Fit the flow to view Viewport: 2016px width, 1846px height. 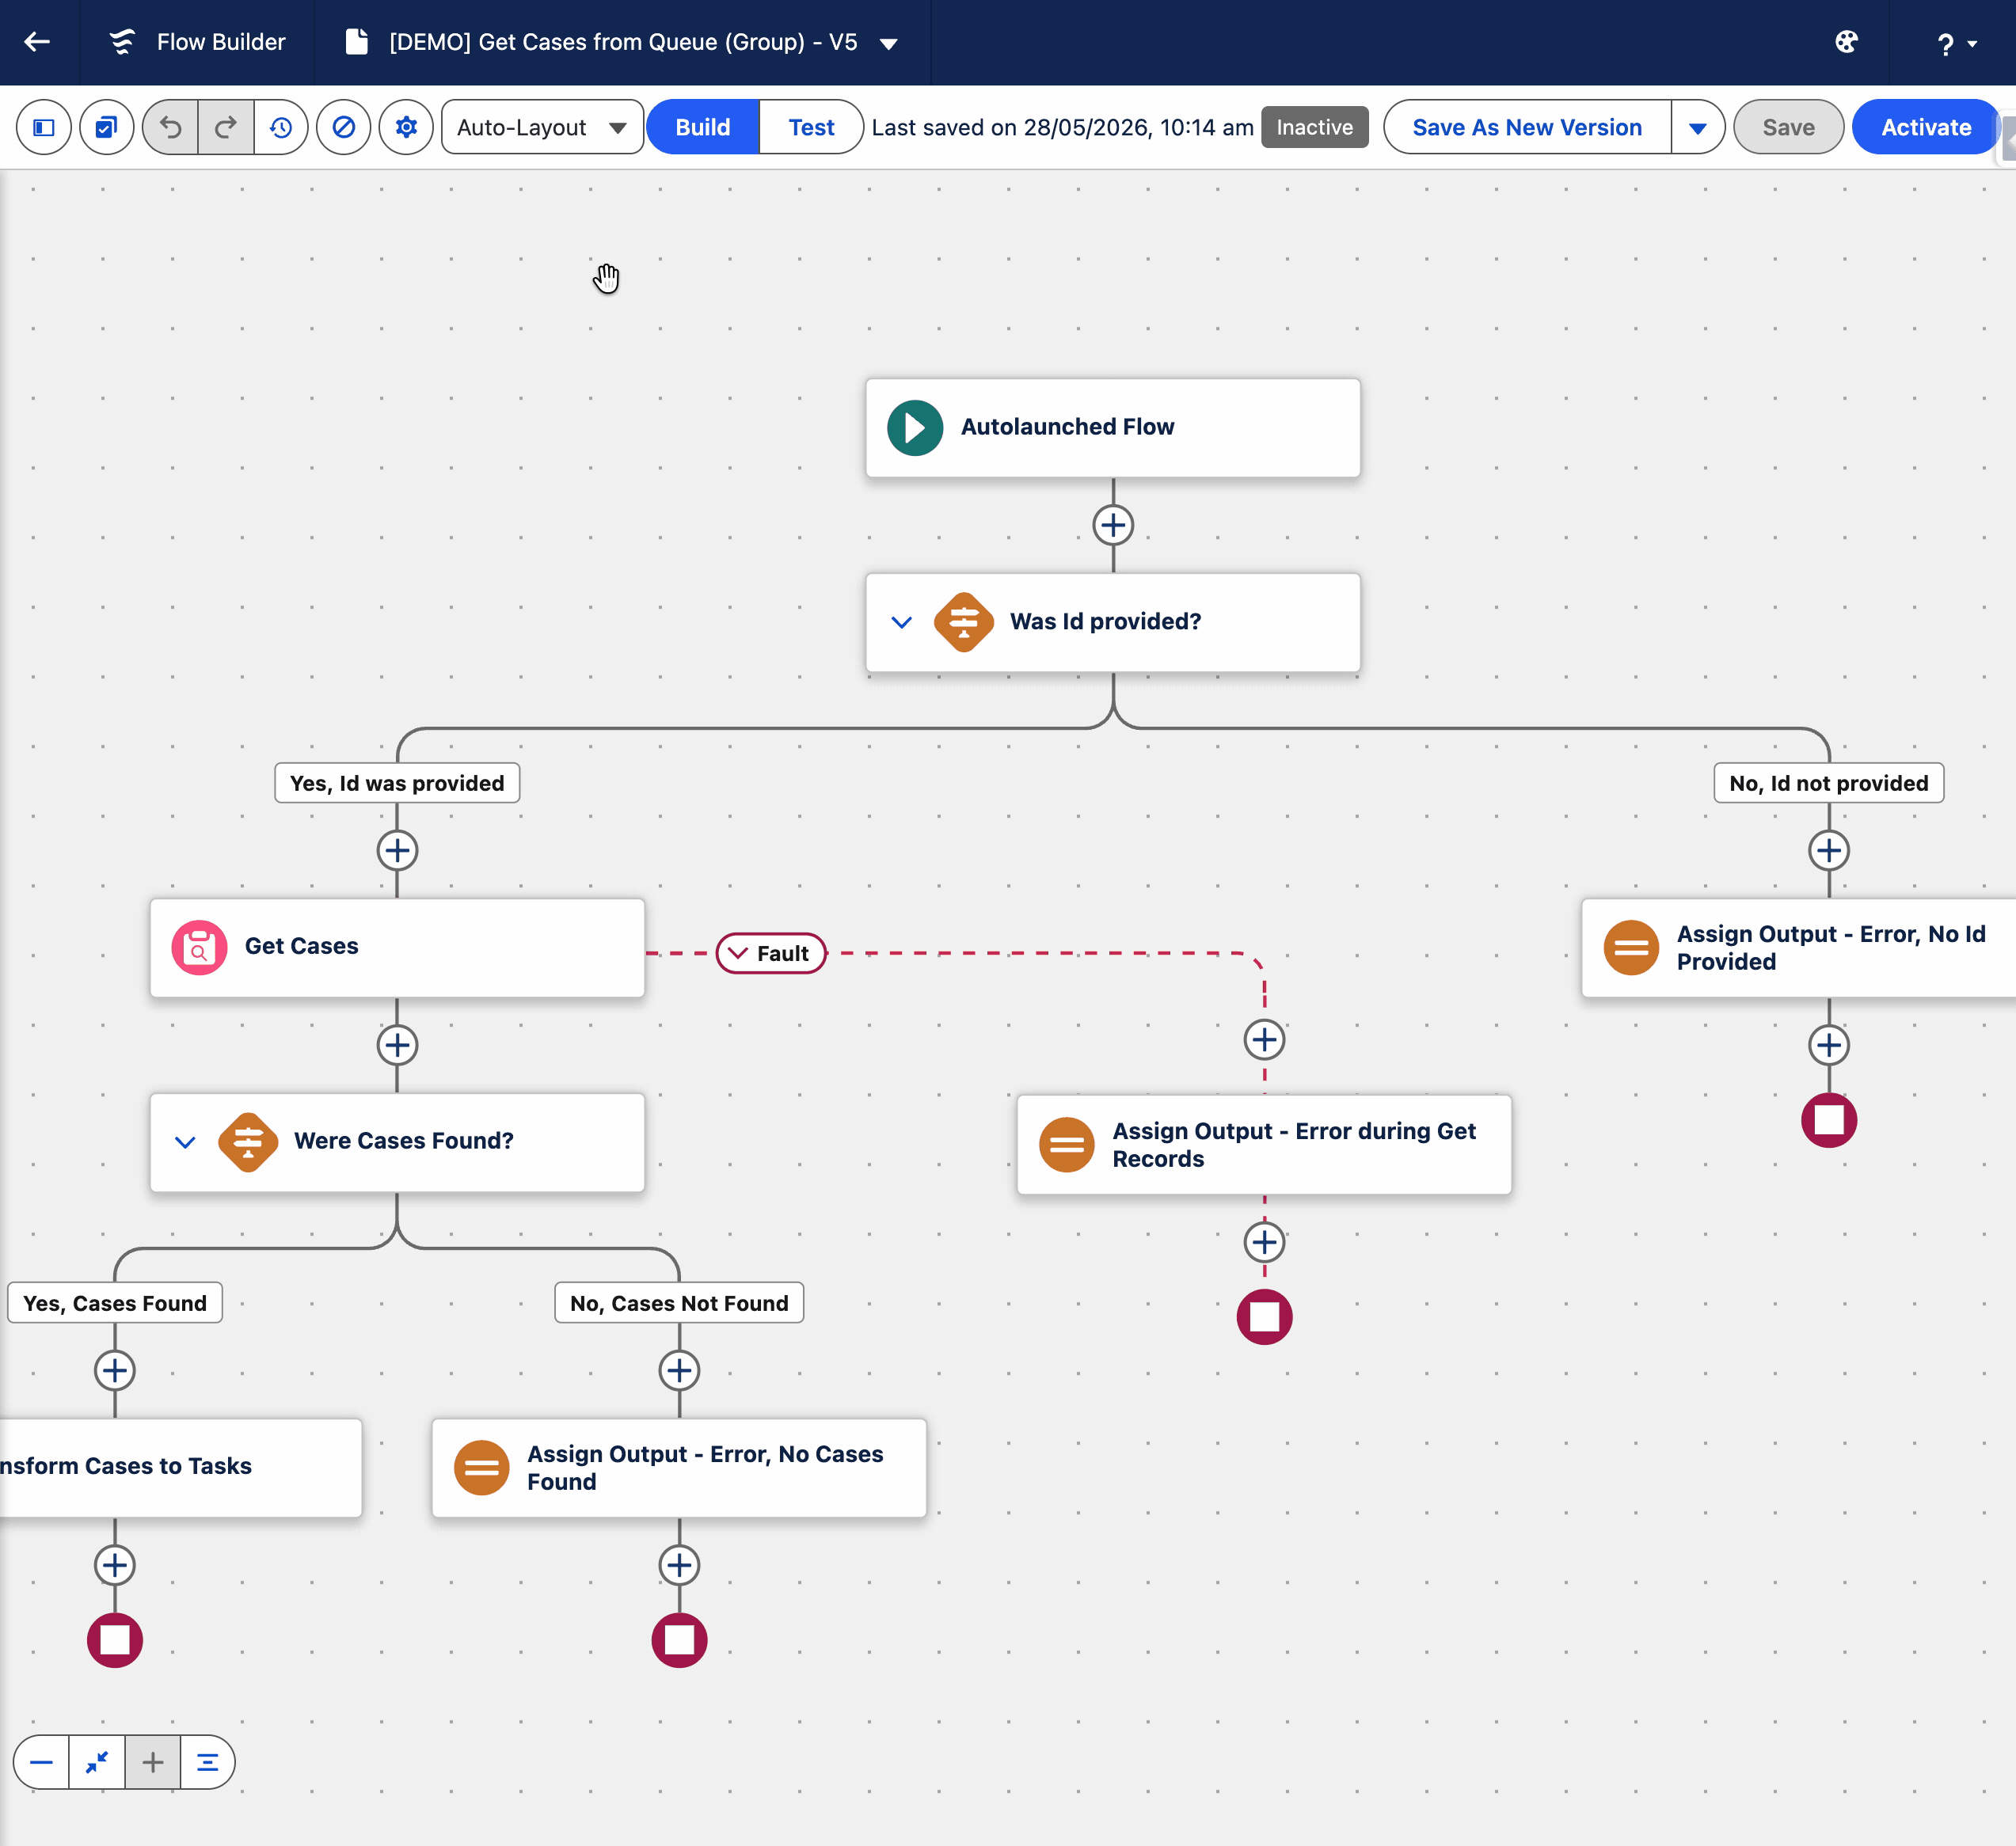point(97,1761)
